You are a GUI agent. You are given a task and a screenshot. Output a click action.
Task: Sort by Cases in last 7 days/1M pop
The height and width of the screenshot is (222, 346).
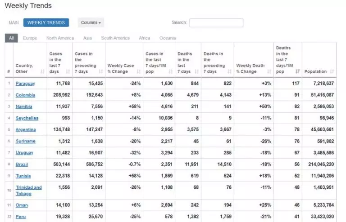pyautogui.click(x=171, y=71)
